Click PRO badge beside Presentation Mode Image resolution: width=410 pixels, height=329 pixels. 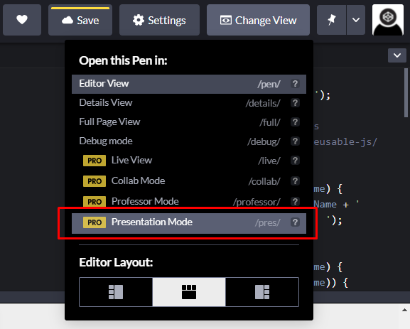pyautogui.click(x=95, y=222)
